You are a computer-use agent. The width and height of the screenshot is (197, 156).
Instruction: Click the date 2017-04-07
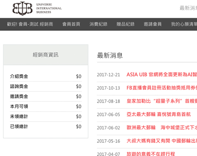click(x=108, y=154)
